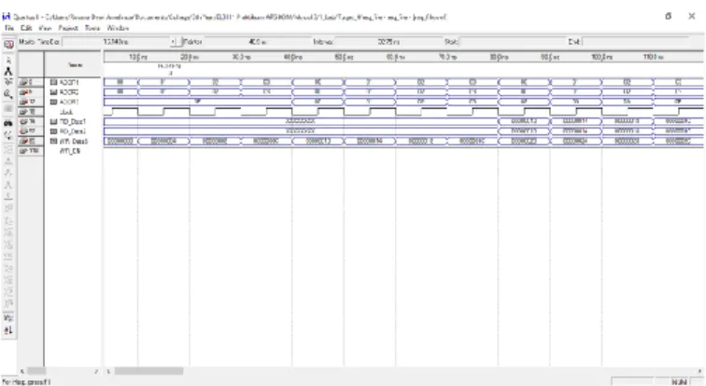
Task: Click the Name column header
Action: [x=73, y=64]
